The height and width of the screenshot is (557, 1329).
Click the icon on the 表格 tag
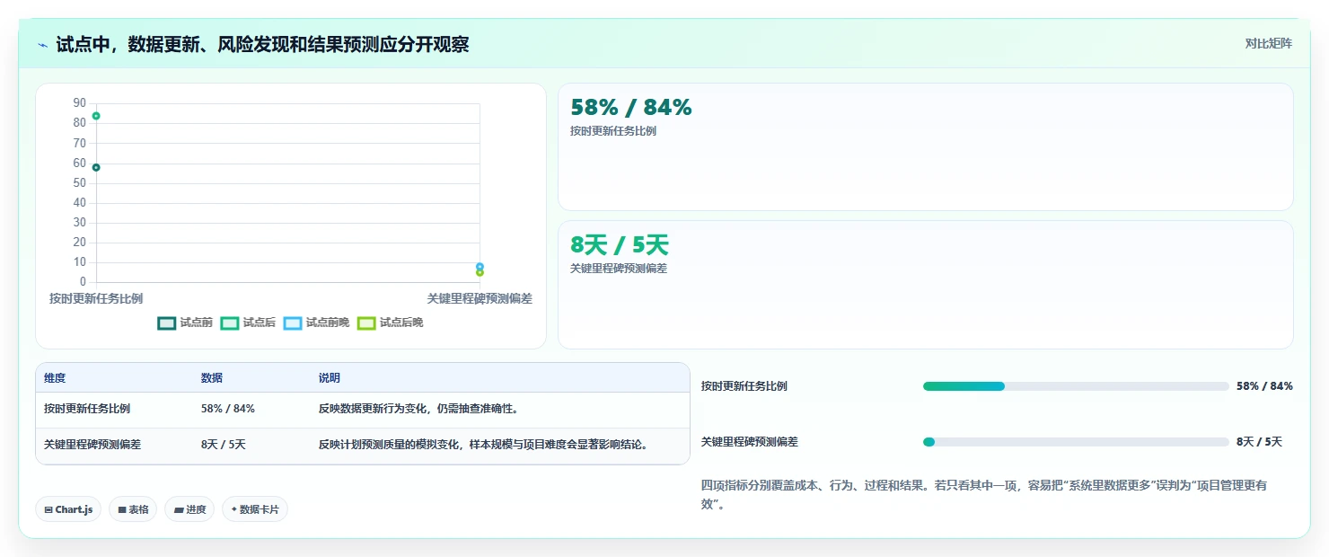(x=122, y=509)
